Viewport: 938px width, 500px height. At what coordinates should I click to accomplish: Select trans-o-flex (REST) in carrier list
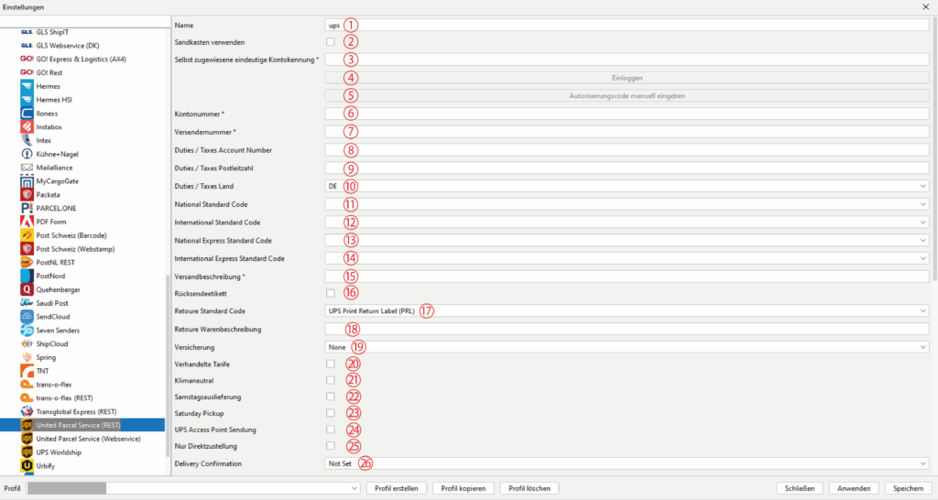tap(65, 397)
